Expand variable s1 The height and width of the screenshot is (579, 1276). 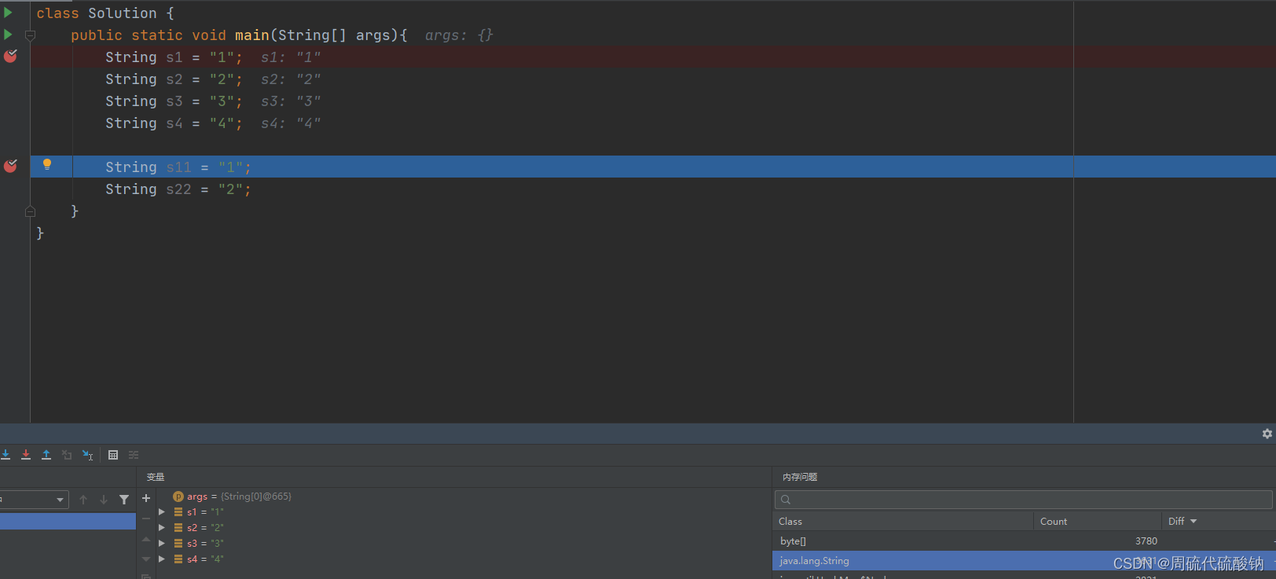pyautogui.click(x=162, y=512)
